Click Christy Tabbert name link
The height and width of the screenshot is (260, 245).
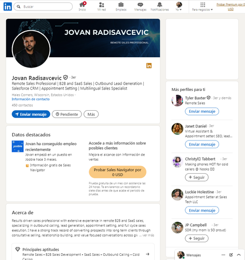(x=200, y=159)
